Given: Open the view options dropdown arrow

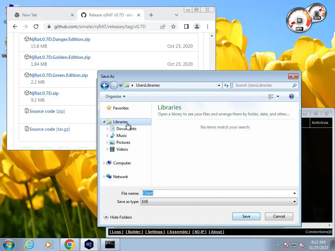Looking at the screenshot, I should 278,96.
